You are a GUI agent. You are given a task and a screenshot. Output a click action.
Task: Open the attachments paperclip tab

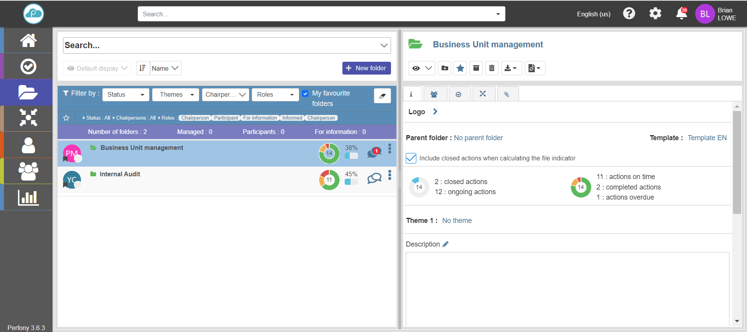coord(507,94)
